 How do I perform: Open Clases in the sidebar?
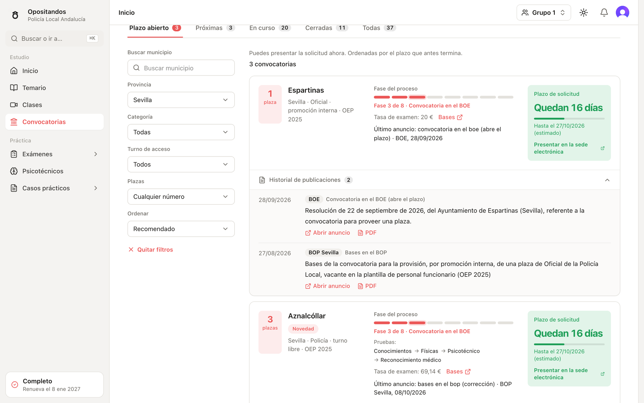click(54, 105)
